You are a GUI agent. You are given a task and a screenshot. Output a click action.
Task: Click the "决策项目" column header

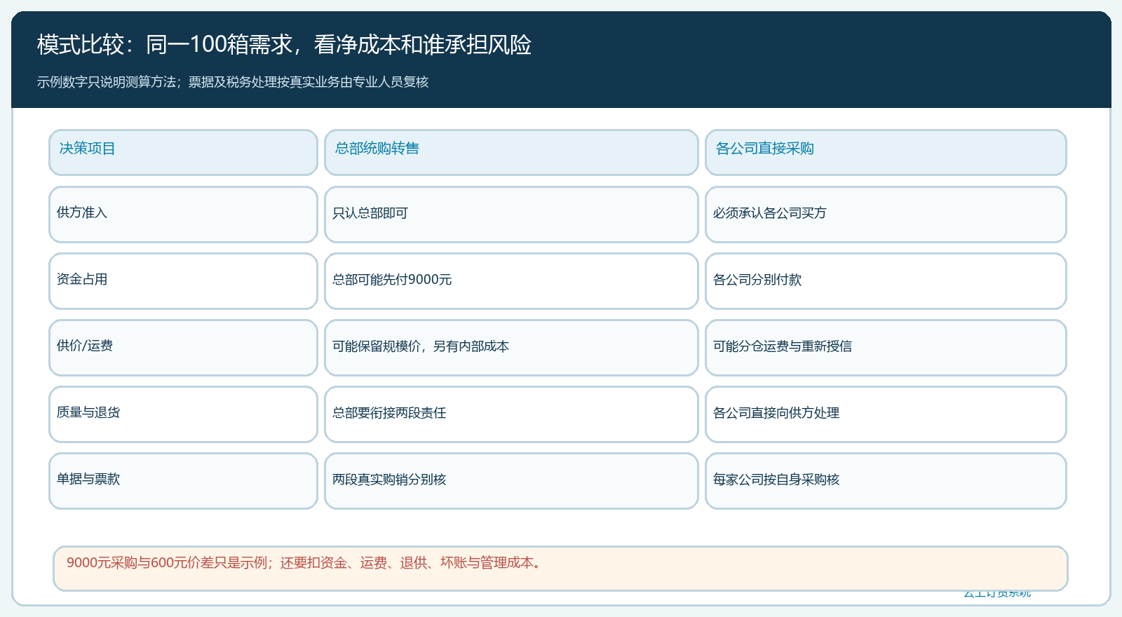(183, 152)
